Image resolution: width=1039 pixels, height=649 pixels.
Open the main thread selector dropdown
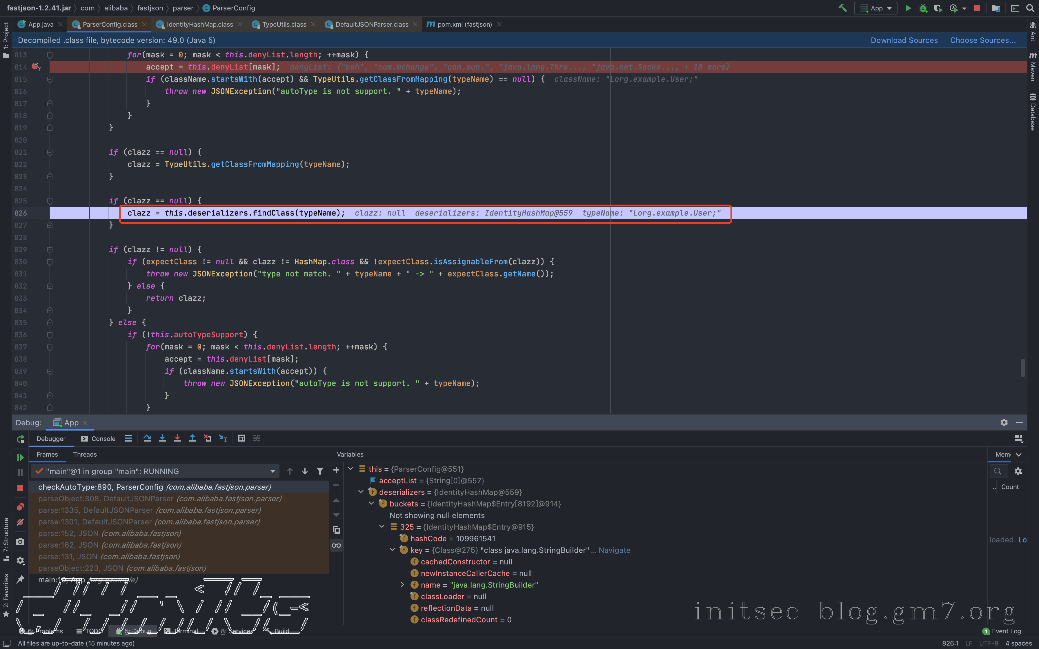click(x=272, y=471)
